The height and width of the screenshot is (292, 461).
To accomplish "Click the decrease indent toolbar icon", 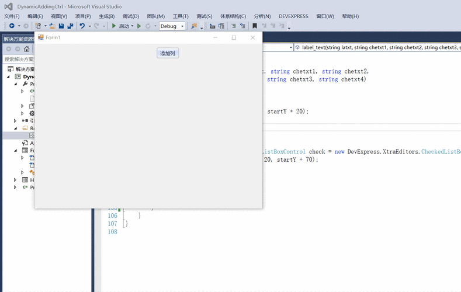I will (234, 26).
